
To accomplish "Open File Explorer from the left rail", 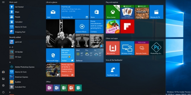I will 3,79.
